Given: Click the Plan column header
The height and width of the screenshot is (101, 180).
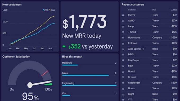Looking at the screenshot, I should tap(154, 10).
